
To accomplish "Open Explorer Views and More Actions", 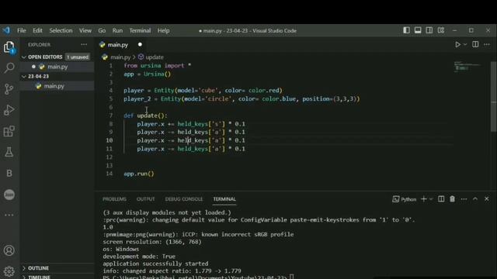I will click(84, 45).
